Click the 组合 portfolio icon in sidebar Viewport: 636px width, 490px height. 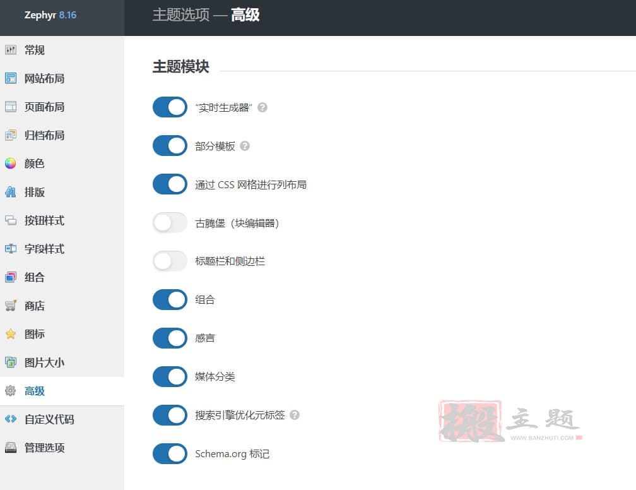click(11, 277)
